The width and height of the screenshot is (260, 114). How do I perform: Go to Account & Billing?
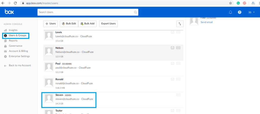coord(18,51)
